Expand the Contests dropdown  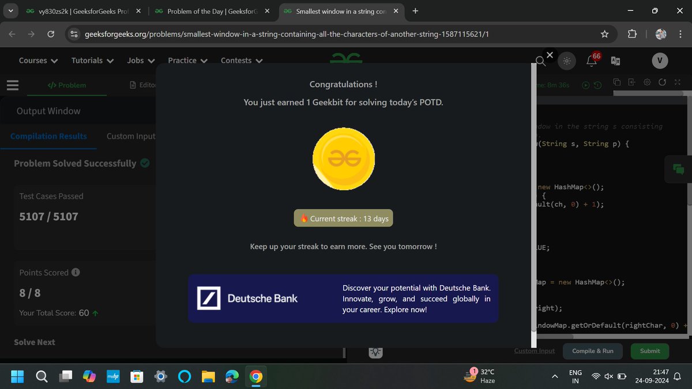pyautogui.click(x=242, y=61)
